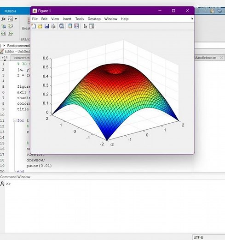Close the Mandlebrot.m editor tab

221,58
